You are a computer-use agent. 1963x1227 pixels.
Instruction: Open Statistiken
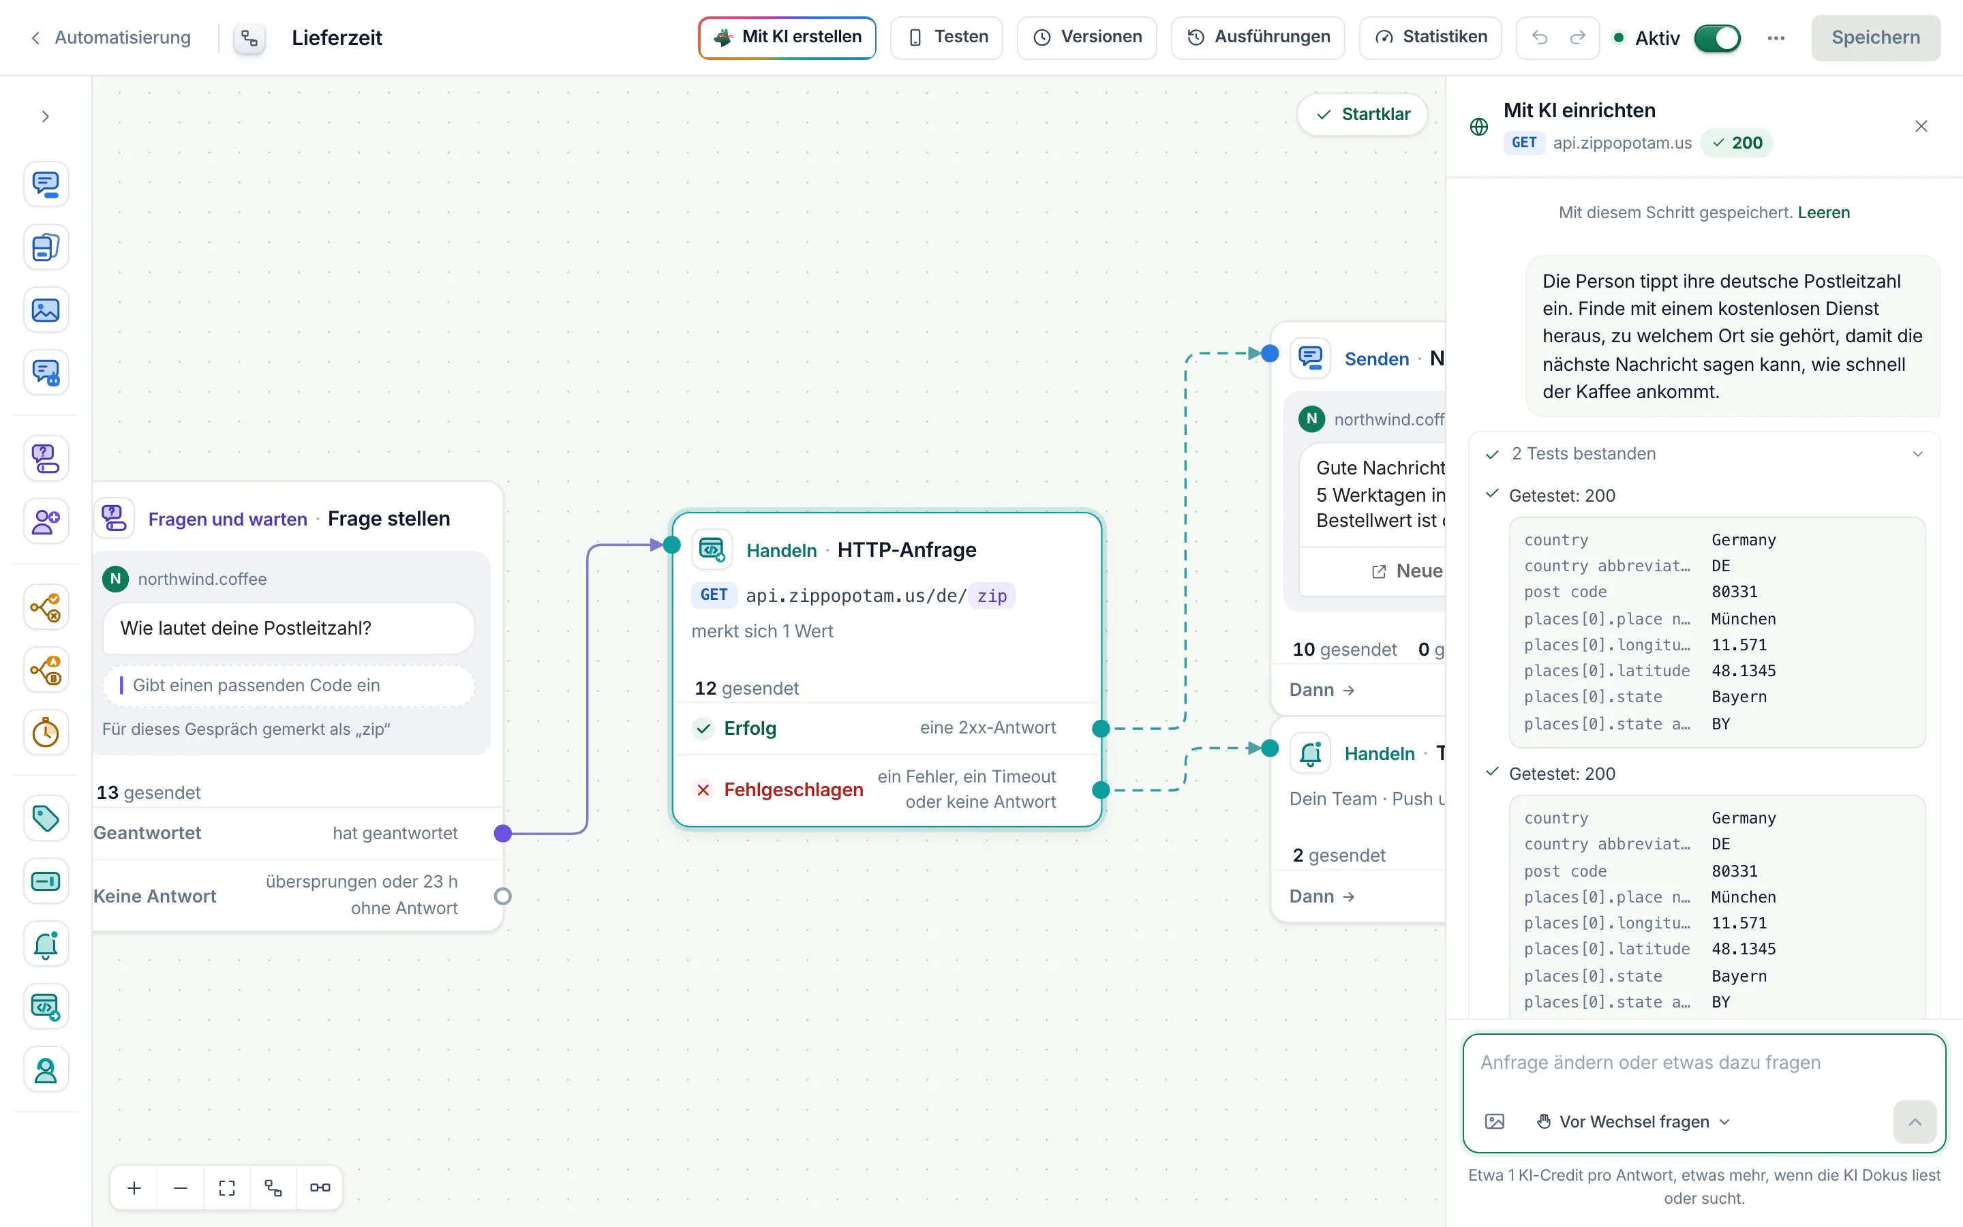(x=1430, y=37)
